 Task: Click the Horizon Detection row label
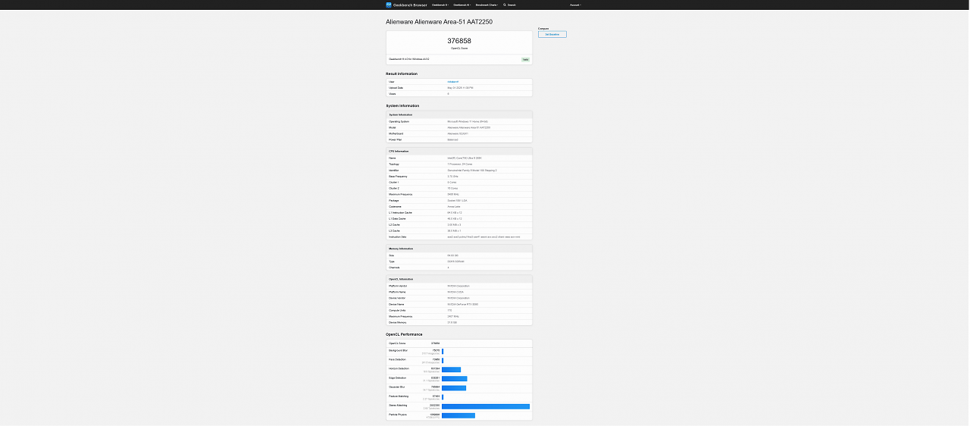tap(398, 368)
